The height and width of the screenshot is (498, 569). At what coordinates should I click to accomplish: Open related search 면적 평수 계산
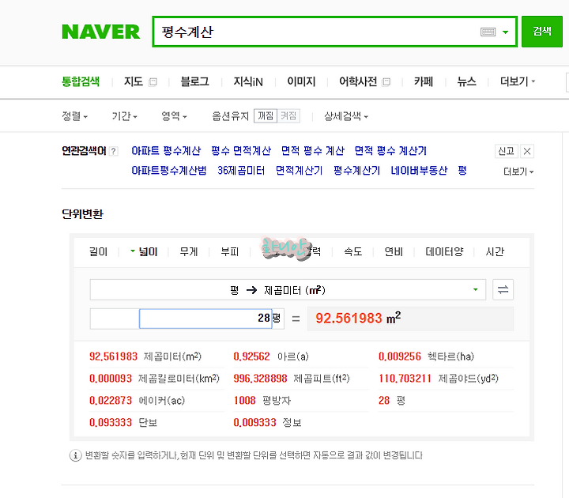pyautogui.click(x=313, y=151)
